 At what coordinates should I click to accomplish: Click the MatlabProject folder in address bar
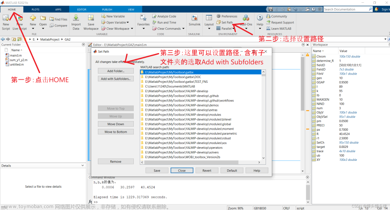(x=50, y=39)
